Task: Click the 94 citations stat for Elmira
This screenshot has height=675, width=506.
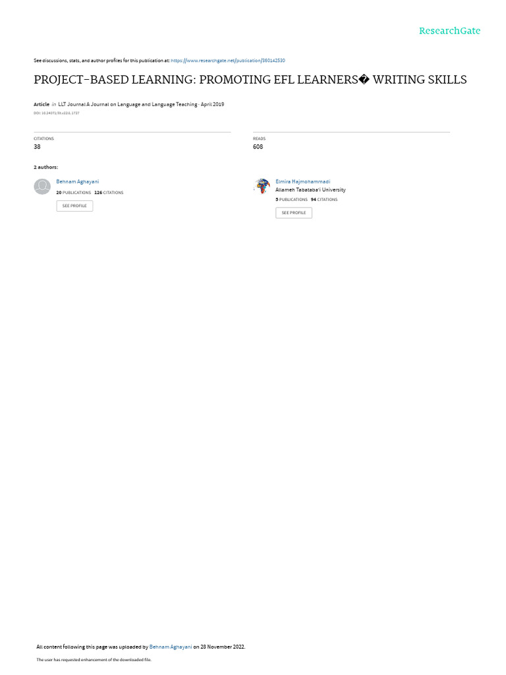Action: (x=324, y=200)
